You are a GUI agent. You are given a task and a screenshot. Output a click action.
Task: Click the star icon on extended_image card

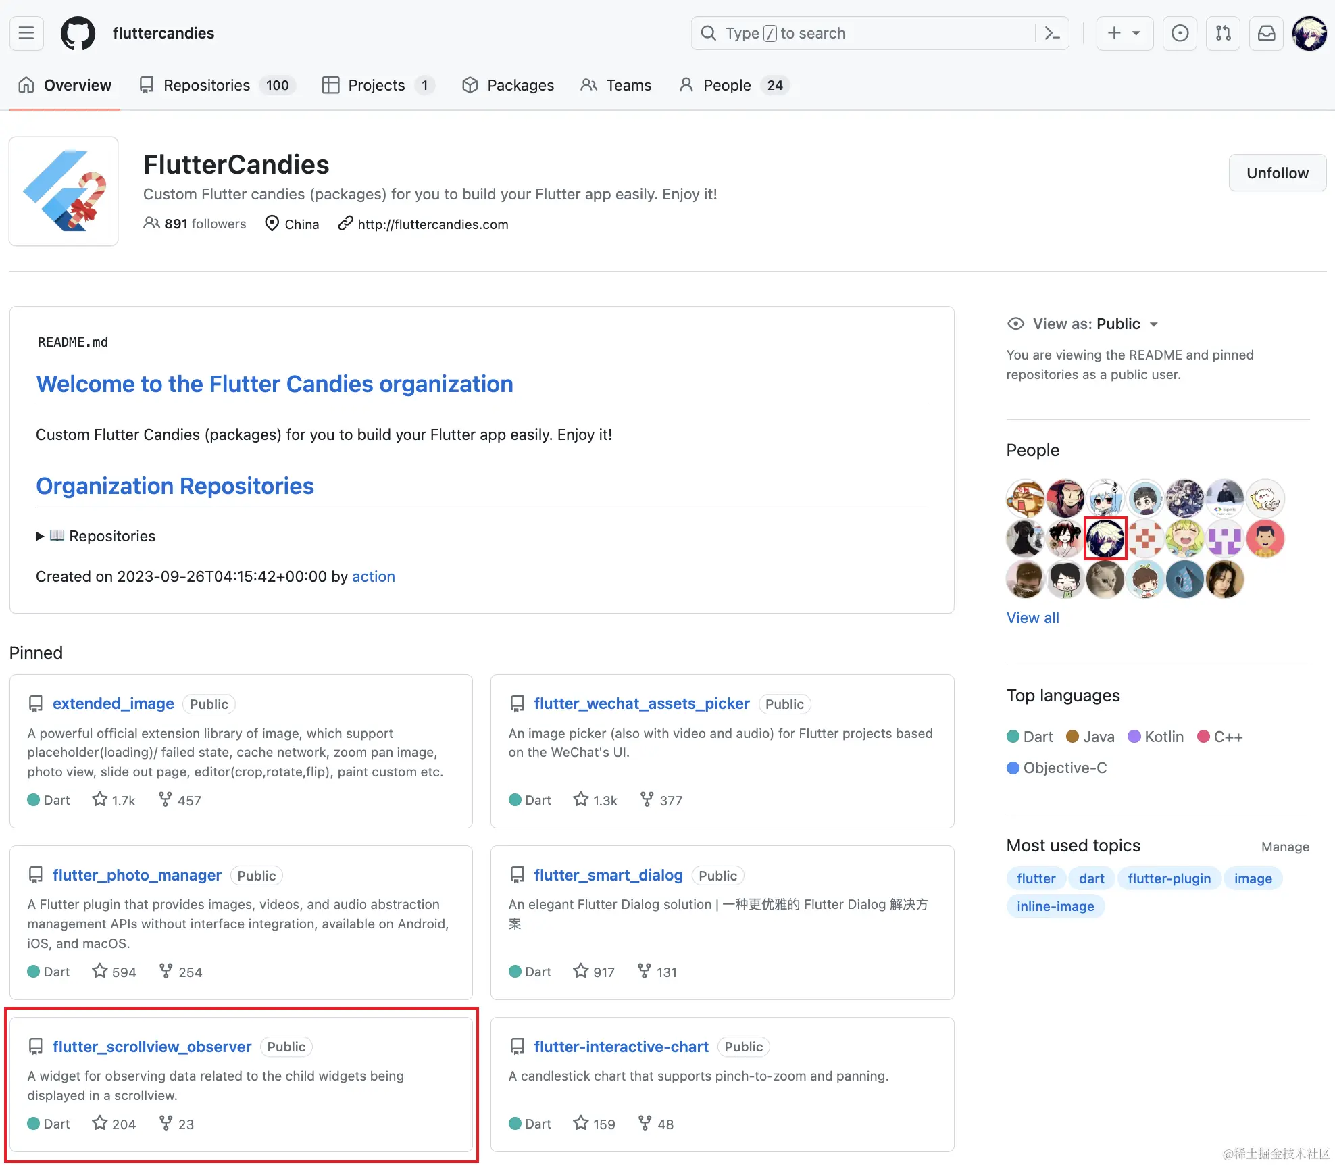[x=100, y=799]
